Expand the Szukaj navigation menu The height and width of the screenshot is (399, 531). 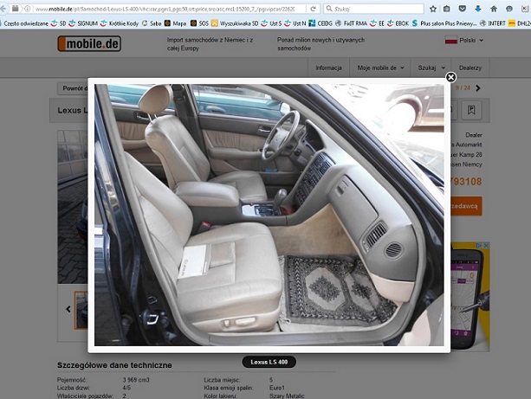pos(431,68)
